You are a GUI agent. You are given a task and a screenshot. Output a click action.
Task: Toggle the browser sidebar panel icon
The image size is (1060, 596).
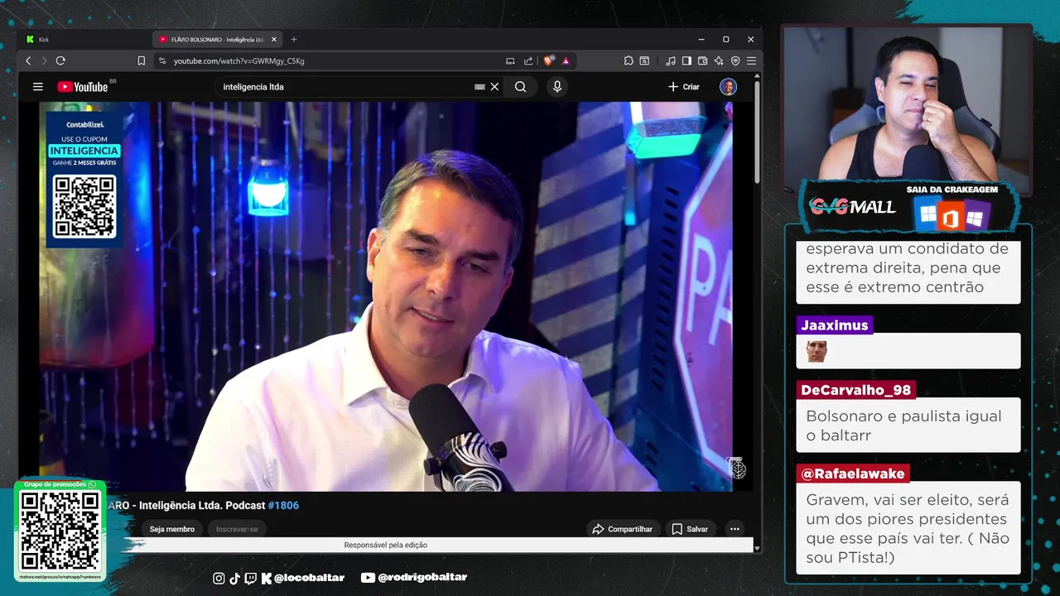[687, 60]
